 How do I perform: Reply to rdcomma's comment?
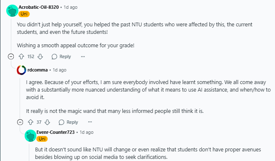[69, 122]
